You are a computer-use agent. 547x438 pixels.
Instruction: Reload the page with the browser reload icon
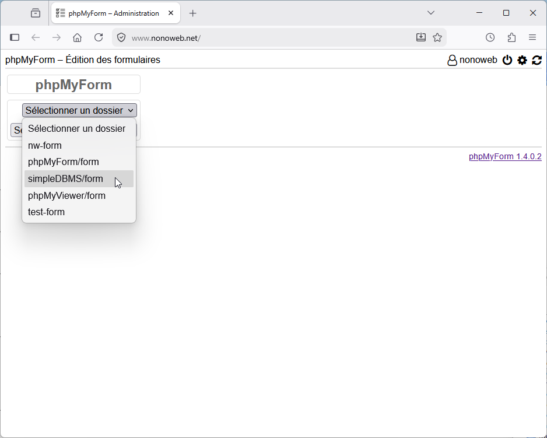pos(99,37)
